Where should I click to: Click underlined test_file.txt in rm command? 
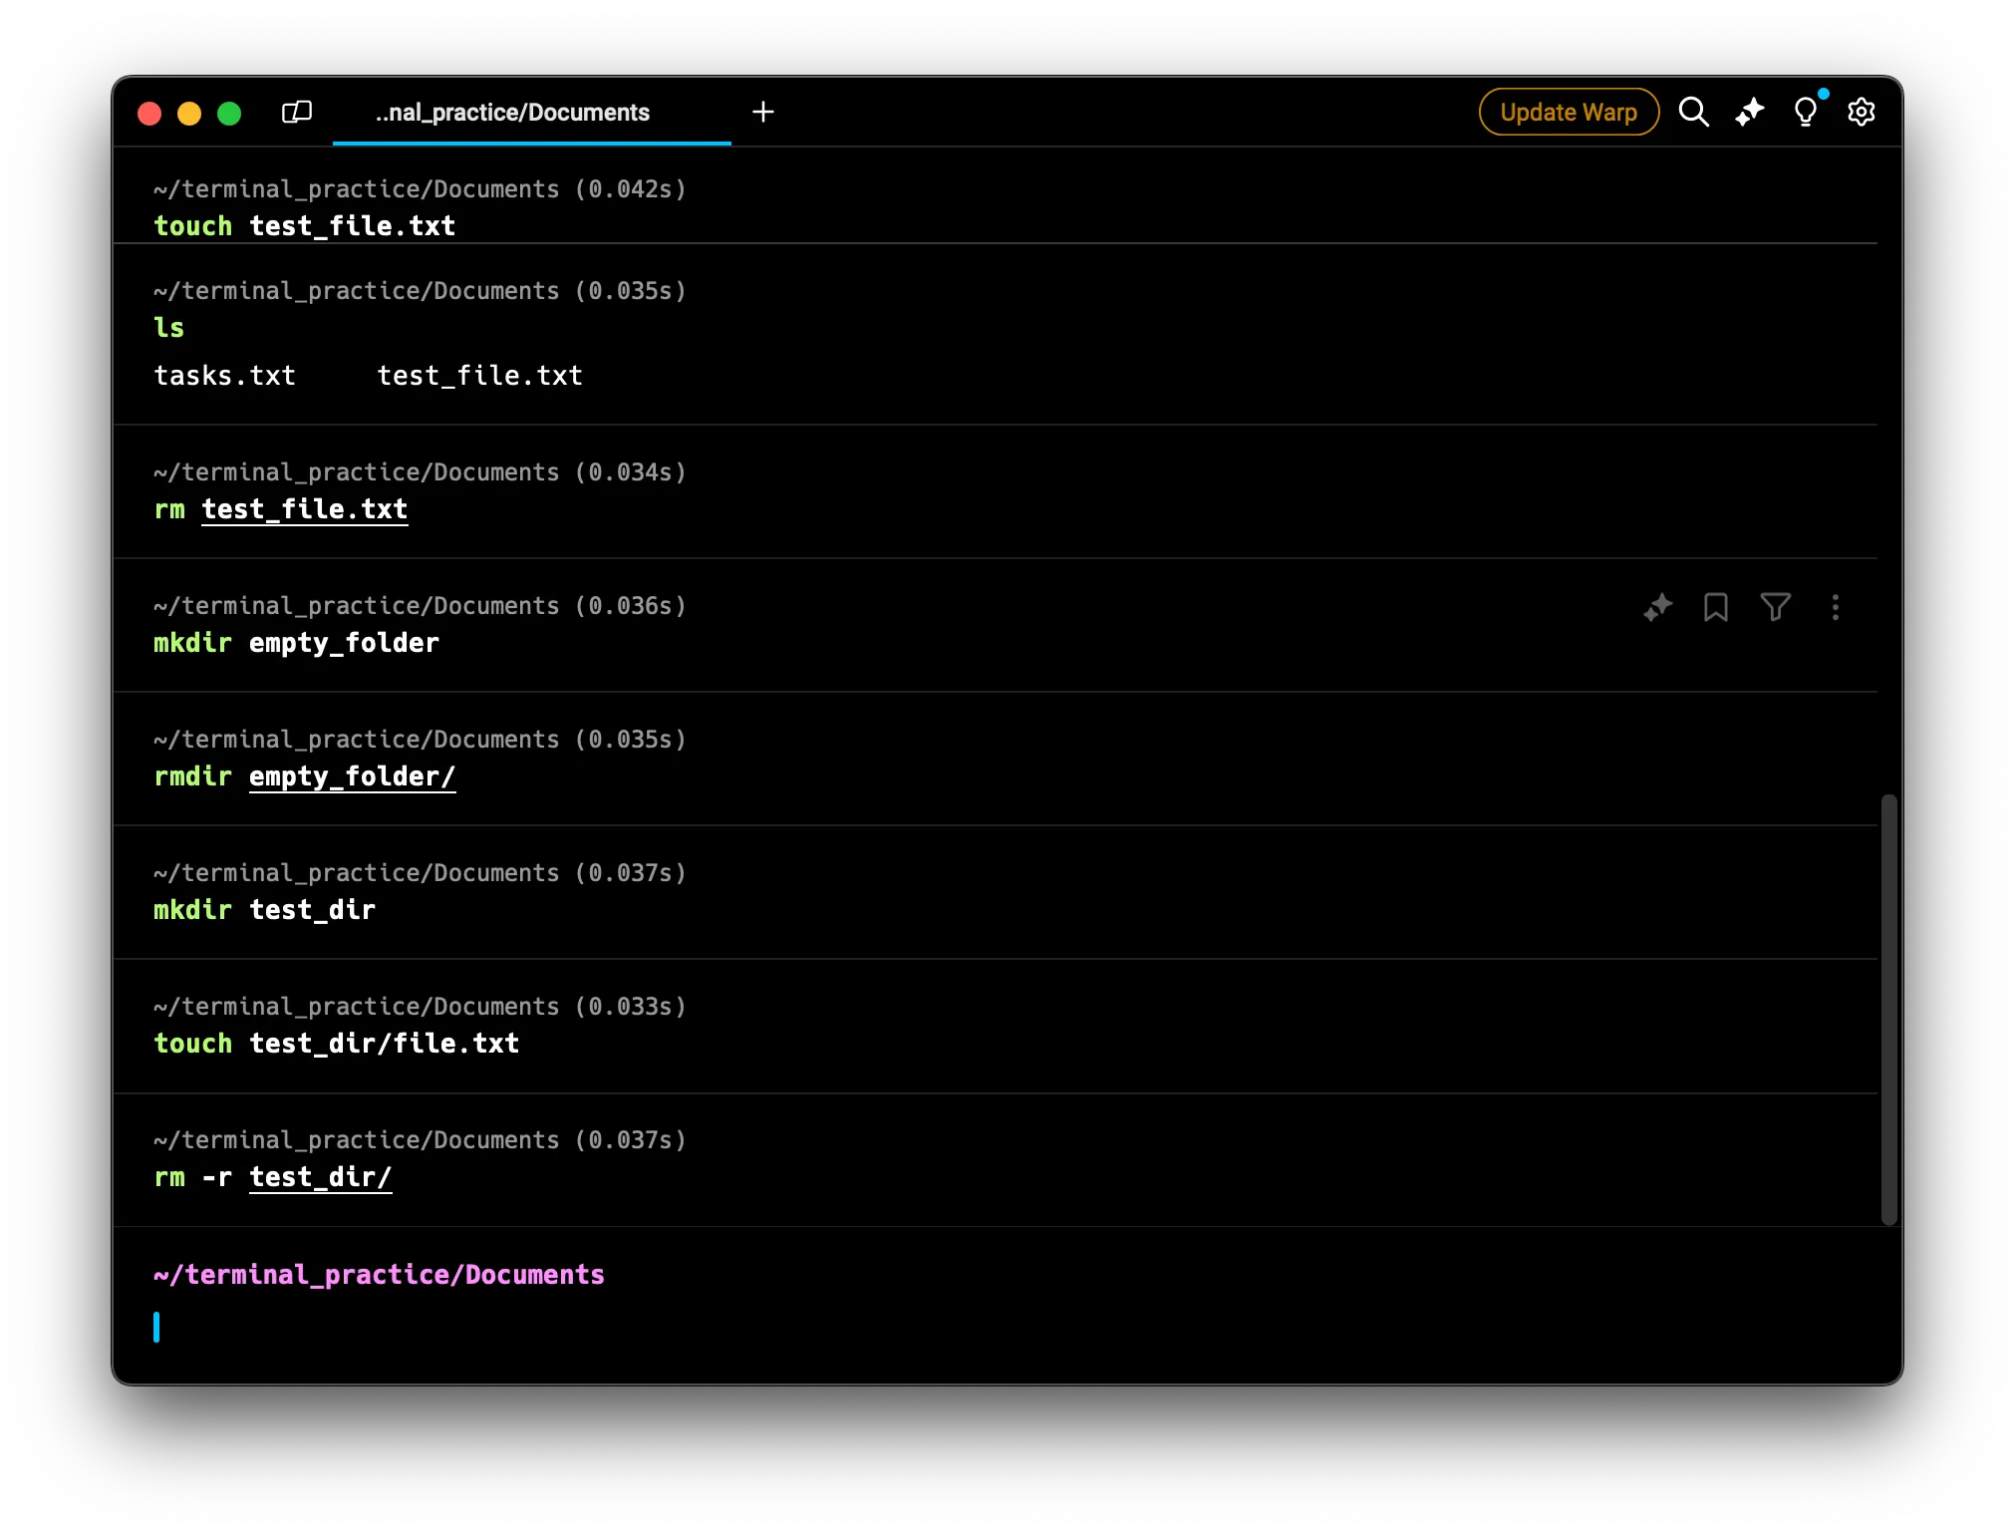pos(304,509)
